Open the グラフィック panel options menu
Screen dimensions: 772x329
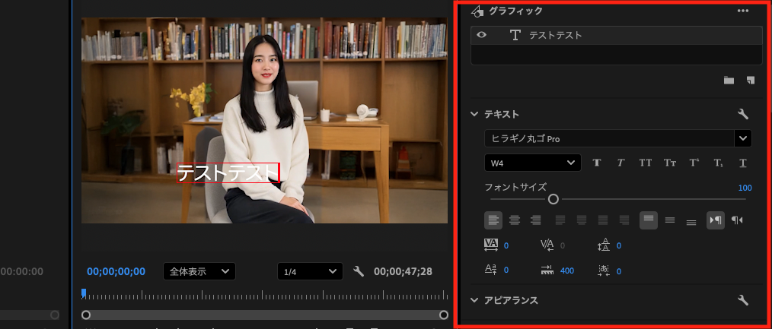pos(743,11)
